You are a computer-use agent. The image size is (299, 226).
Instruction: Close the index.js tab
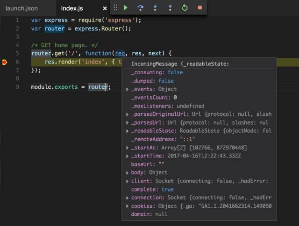(x=105, y=8)
